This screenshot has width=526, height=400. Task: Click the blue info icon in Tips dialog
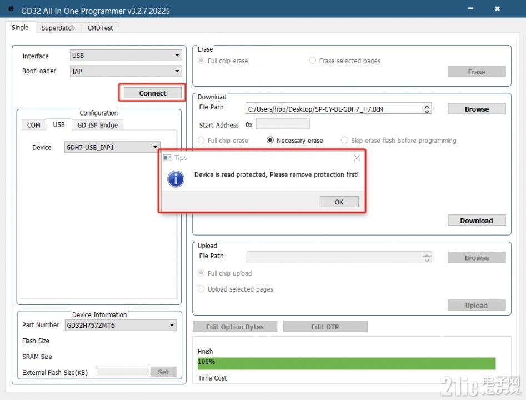176,178
